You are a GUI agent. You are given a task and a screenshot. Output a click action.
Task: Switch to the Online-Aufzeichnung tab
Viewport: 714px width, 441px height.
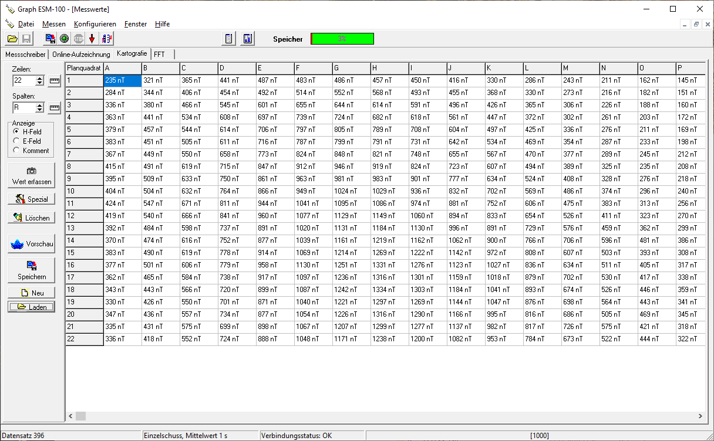tap(81, 55)
